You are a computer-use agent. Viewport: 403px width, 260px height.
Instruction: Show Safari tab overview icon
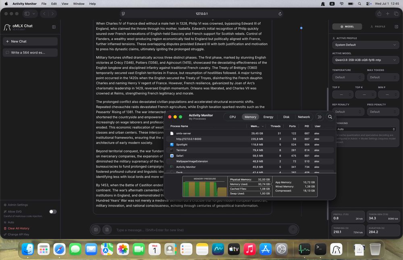pyautogui.click(x=396, y=14)
